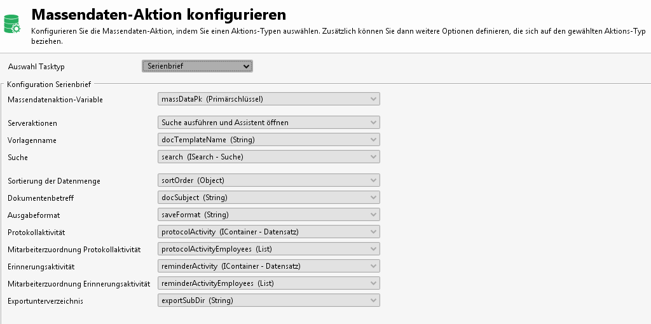Expand the Suche search dropdown
This screenshot has height=324, width=651.
(268, 157)
